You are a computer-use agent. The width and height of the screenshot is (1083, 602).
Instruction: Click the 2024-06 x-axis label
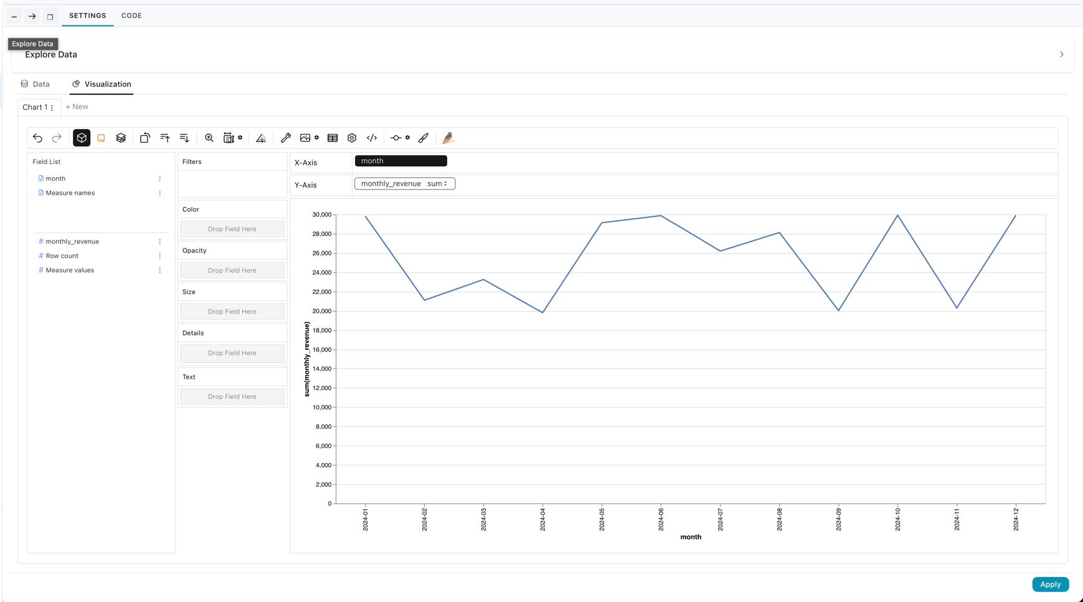point(661,519)
